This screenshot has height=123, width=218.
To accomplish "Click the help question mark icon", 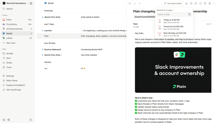I will (x=31, y=120).
